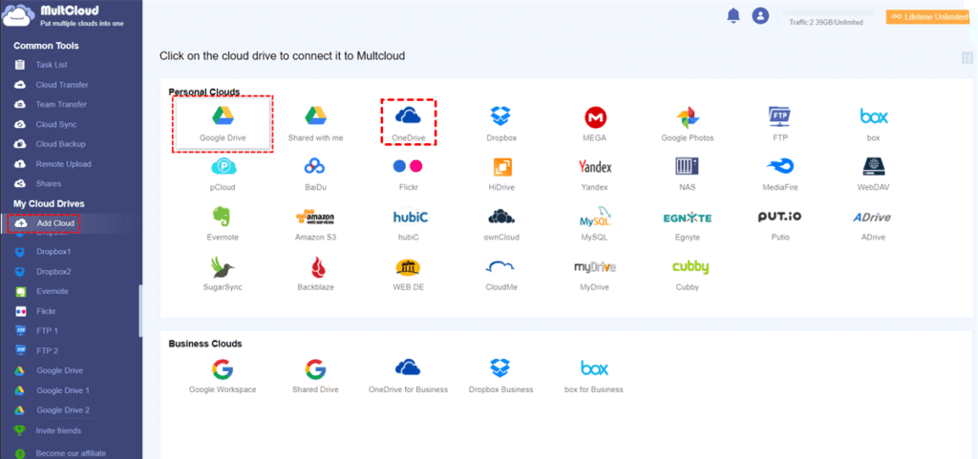This screenshot has height=459, width=978.
Task: Select WEB.DE cloud
Action: tap(408, 274)
